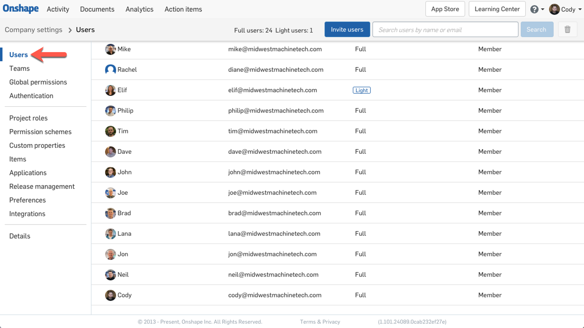This screenshot has height=328, width=584.
Task: Select Teams in the sidebar
Action: (19, 68)
